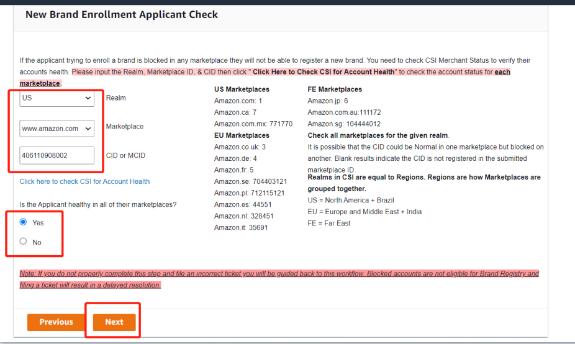
Task: Click the 'Marketplace' field label
Action: click(x=125, y=127)
